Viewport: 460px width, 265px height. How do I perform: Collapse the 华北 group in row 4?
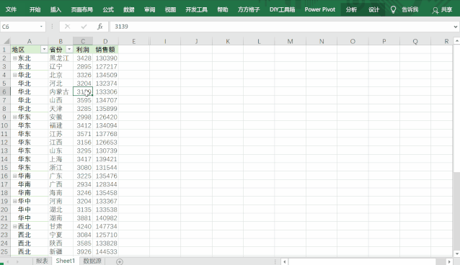tap(14, 75)
